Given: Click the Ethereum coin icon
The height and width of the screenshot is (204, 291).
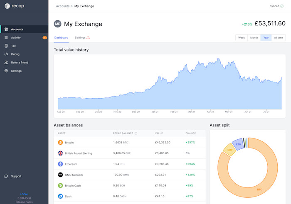Looking at the screenshot, I should click(x=60, y=164).
